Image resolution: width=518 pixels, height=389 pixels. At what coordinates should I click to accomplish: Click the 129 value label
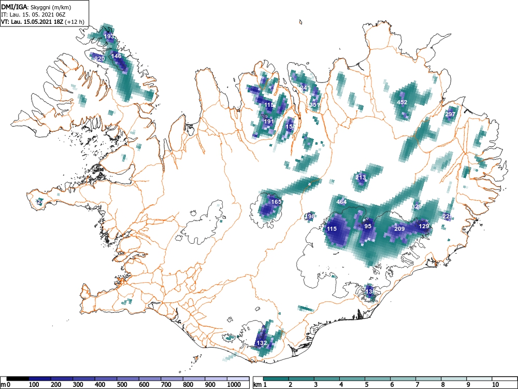click(424, 226)
